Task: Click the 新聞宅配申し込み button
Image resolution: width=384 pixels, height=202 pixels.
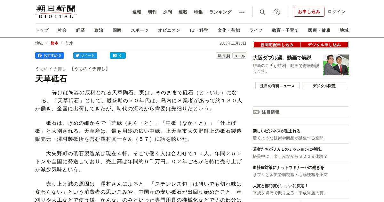Action: tap(277, 45)
